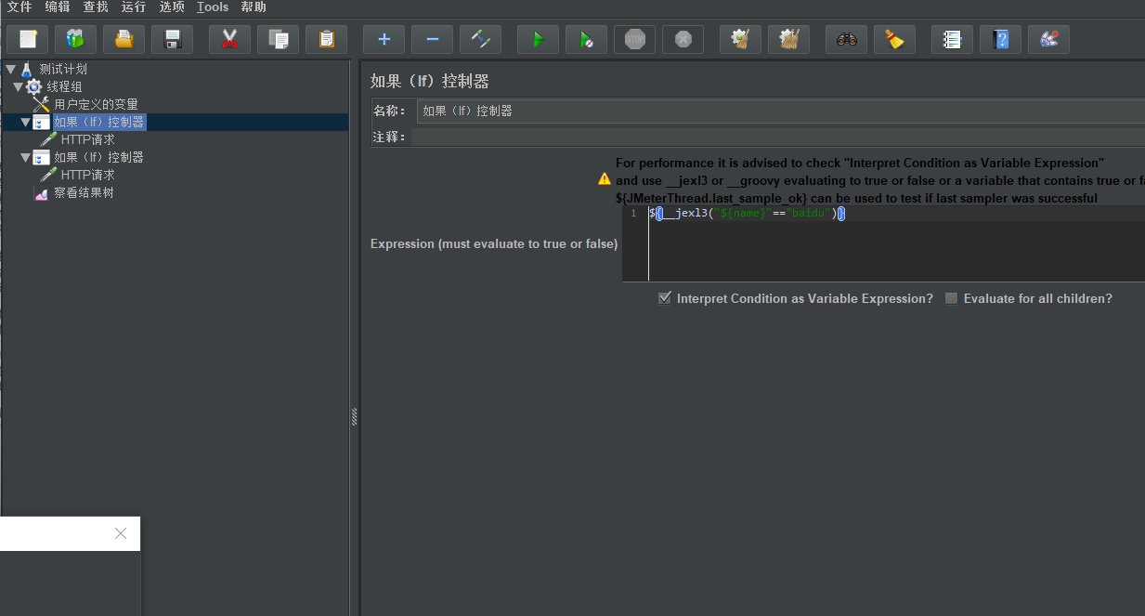Screen dimensions: 1145x616
Task: Cut selected element with scissors icon
Action: (x=230, y=39)
